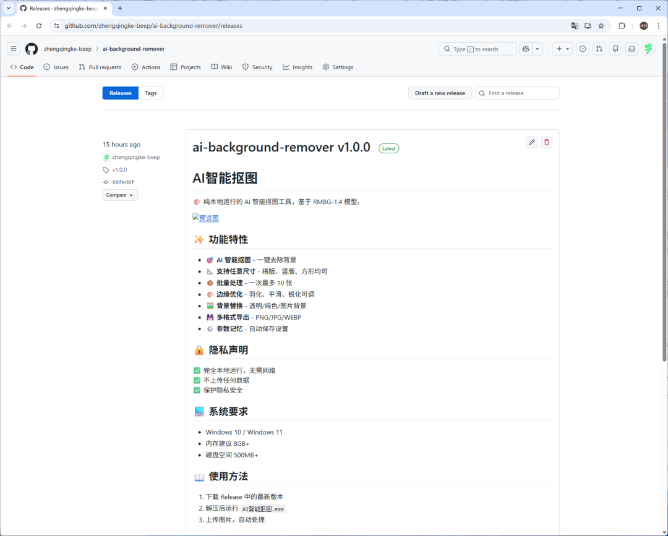This screenshot has width=668, height=536.
Task: Open zhengqingke-beep author link
Action: click(x=136, y=157)
